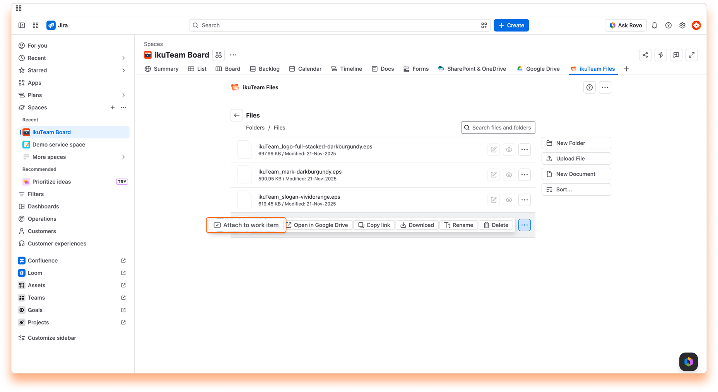
Task: Edit ikuTeam_slogan-vividorange.eps file
Action: [x=494, y=200]
